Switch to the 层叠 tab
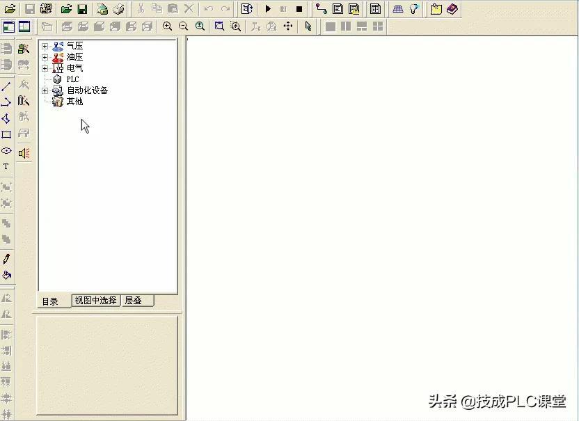 [133, 301]
